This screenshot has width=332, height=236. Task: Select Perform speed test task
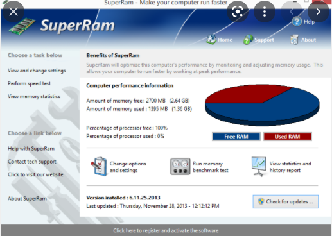click(x=29, y=83)
